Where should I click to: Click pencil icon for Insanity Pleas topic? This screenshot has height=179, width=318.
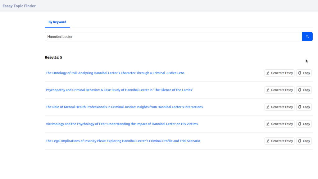point(268,141)
